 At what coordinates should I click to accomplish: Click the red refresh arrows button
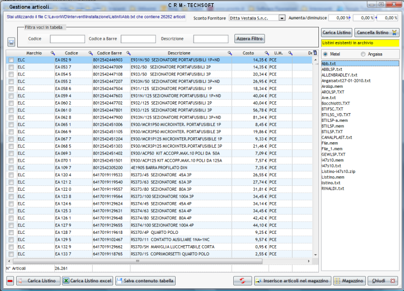(x=242, y=281)
